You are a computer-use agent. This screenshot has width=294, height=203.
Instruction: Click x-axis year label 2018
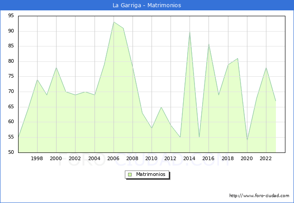click(228, 158)
